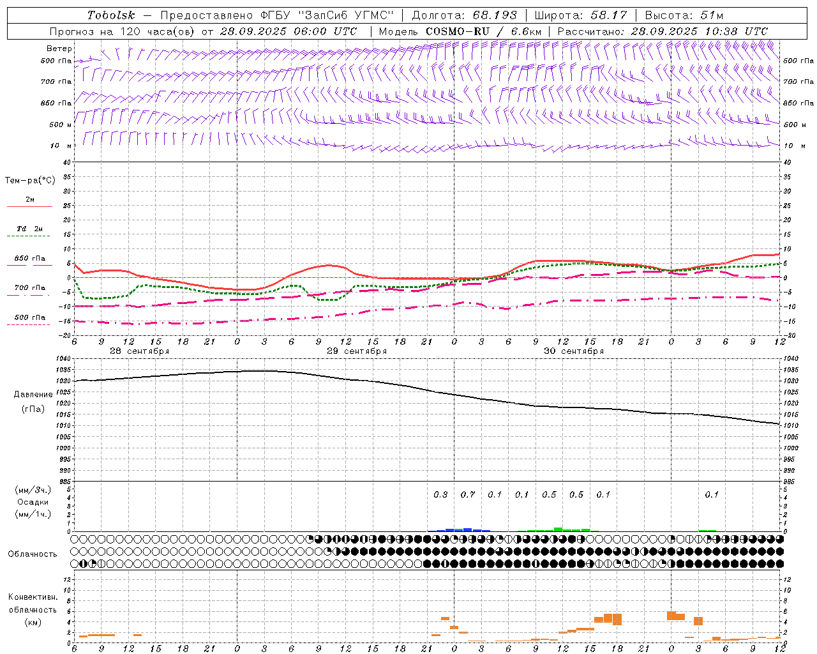Click the Широта: 58.17 value

pyautogui.click(x=581, y=15)
